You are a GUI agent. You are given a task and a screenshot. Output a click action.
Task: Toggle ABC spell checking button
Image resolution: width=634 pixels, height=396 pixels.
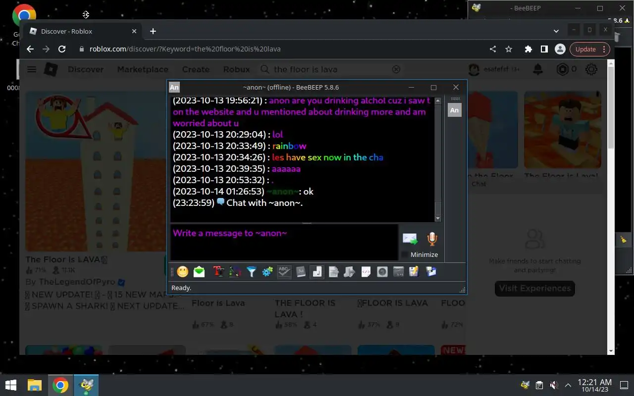click(284, 272)
